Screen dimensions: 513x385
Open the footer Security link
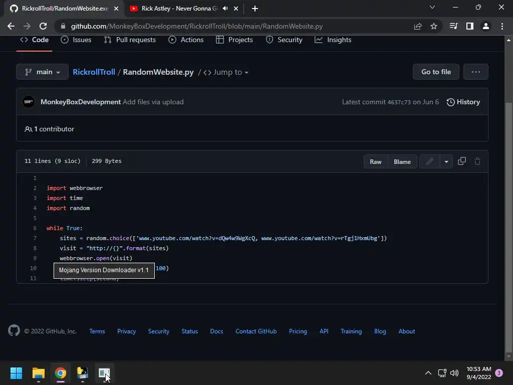point(159,331)
